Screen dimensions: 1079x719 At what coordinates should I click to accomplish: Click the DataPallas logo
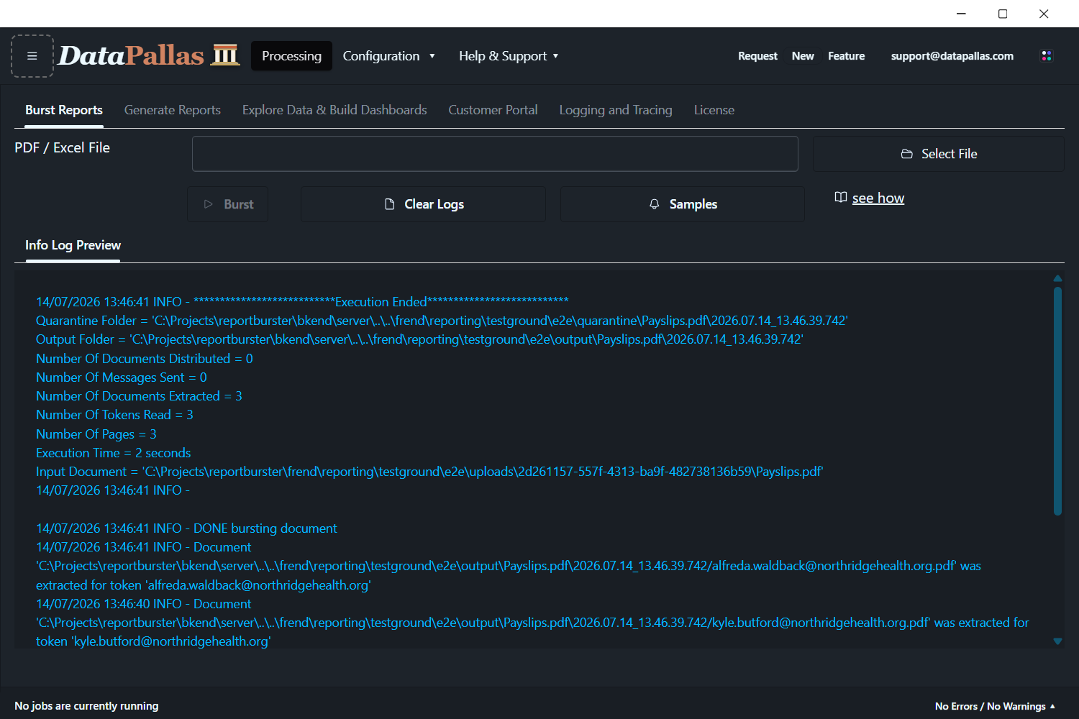pos(149,55)
